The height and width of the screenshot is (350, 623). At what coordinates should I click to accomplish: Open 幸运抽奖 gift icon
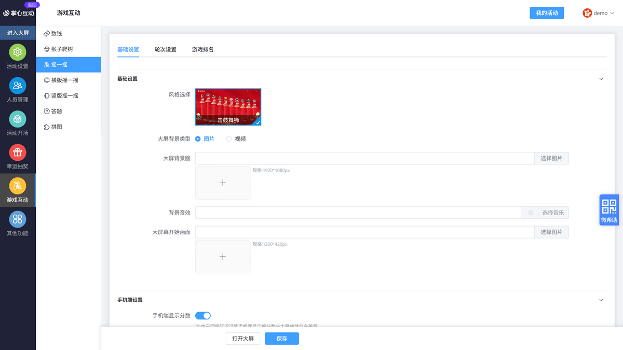[x=18, y=152]
